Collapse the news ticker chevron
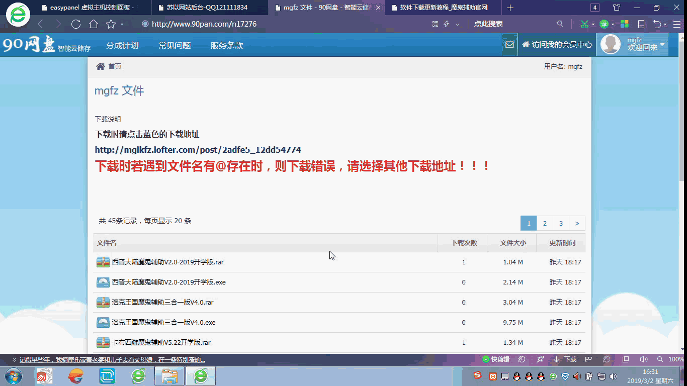 [x=14, y=359]
